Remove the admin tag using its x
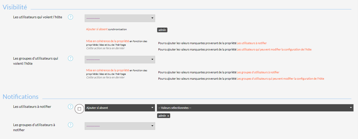This screenshot has width=358, height=139. tap(168, 116)
